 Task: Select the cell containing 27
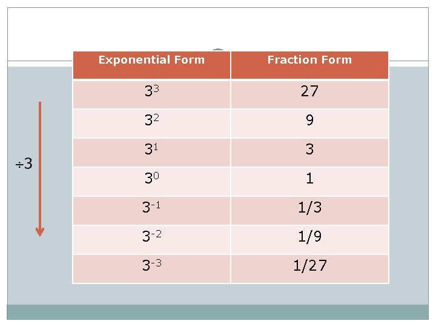[310, 94]
